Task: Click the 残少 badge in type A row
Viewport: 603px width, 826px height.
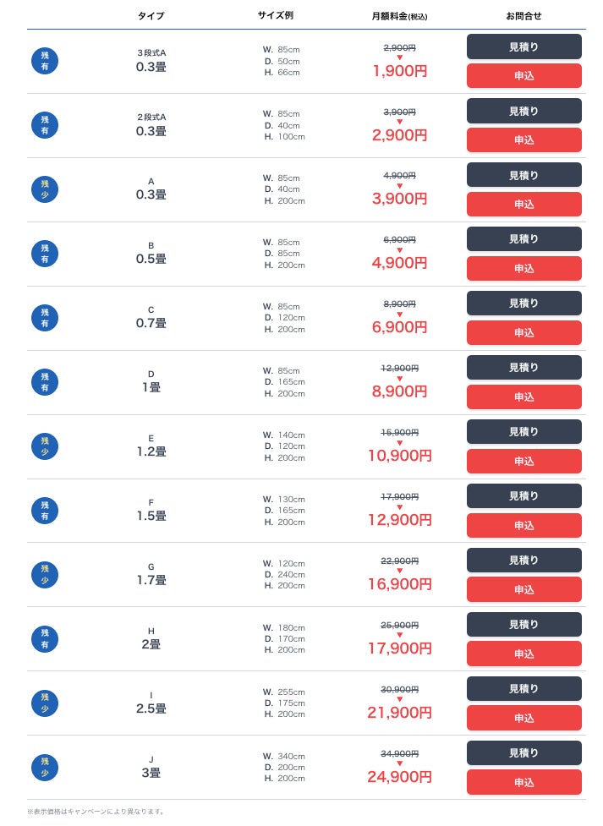Action: click(45, 189)
